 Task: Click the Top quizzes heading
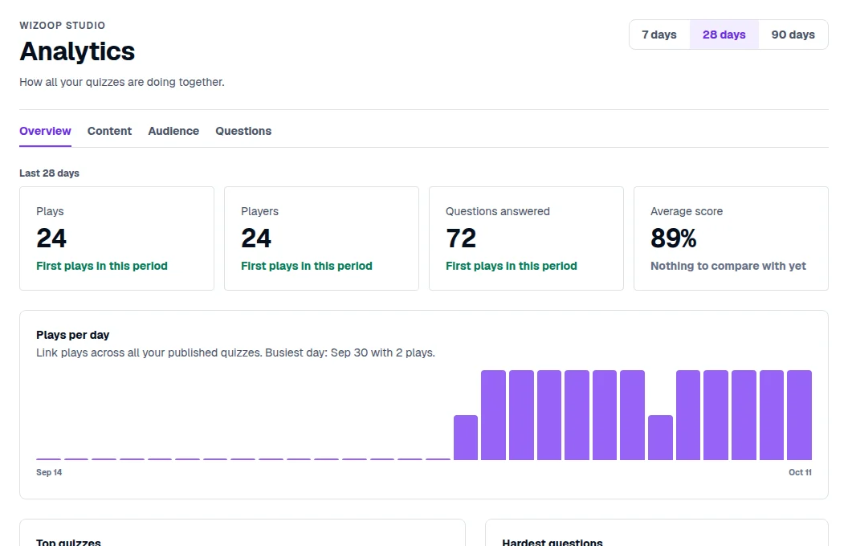(x=69, y=541)
